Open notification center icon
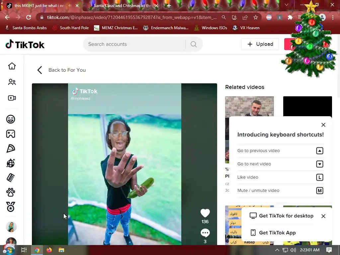The image size is (340, 255). coord(329,250)
